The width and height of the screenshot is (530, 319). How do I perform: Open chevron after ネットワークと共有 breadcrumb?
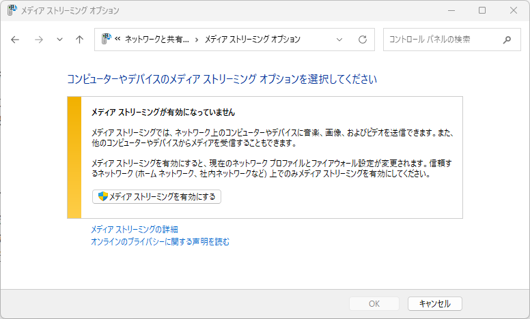(197, 40)
